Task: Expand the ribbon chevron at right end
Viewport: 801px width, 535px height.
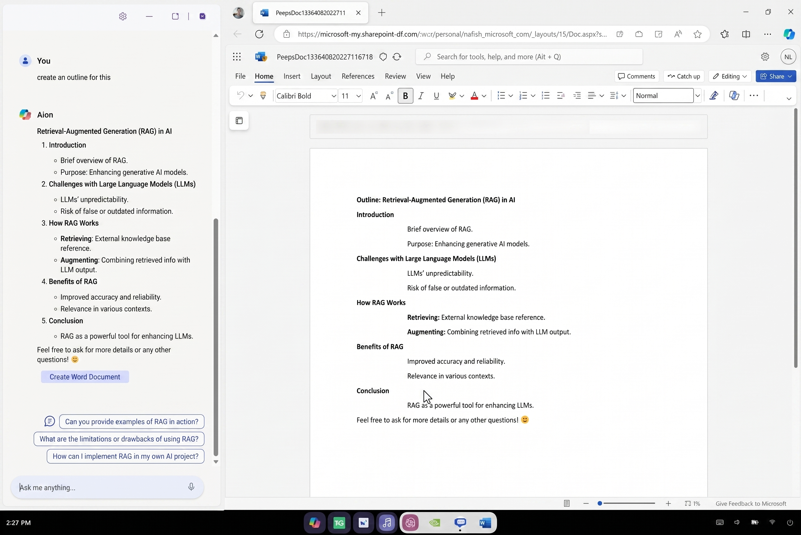Action: pos(789,99)
